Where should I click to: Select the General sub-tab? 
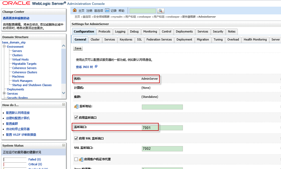click(x=80, y=40)
